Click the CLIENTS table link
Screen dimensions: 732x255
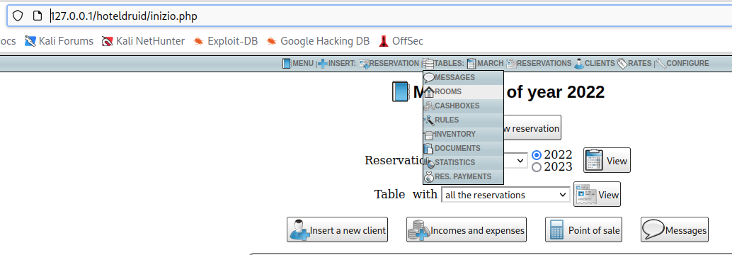600,64
